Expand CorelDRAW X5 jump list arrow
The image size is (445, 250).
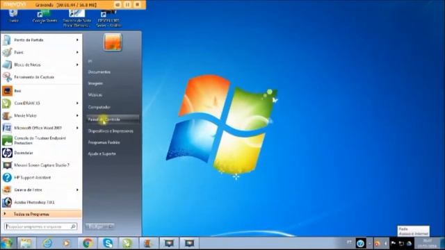click(77, 103)
